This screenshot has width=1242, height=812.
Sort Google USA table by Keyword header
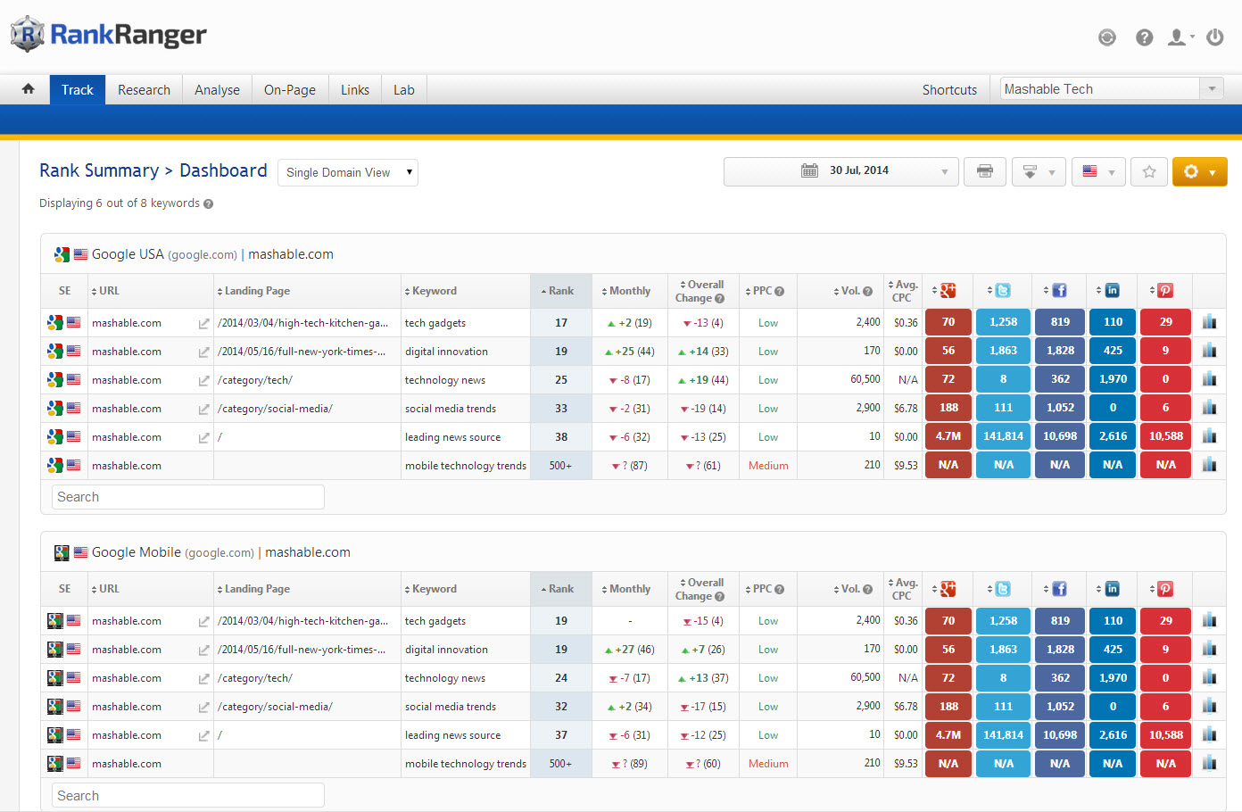[x=434, y=291]
